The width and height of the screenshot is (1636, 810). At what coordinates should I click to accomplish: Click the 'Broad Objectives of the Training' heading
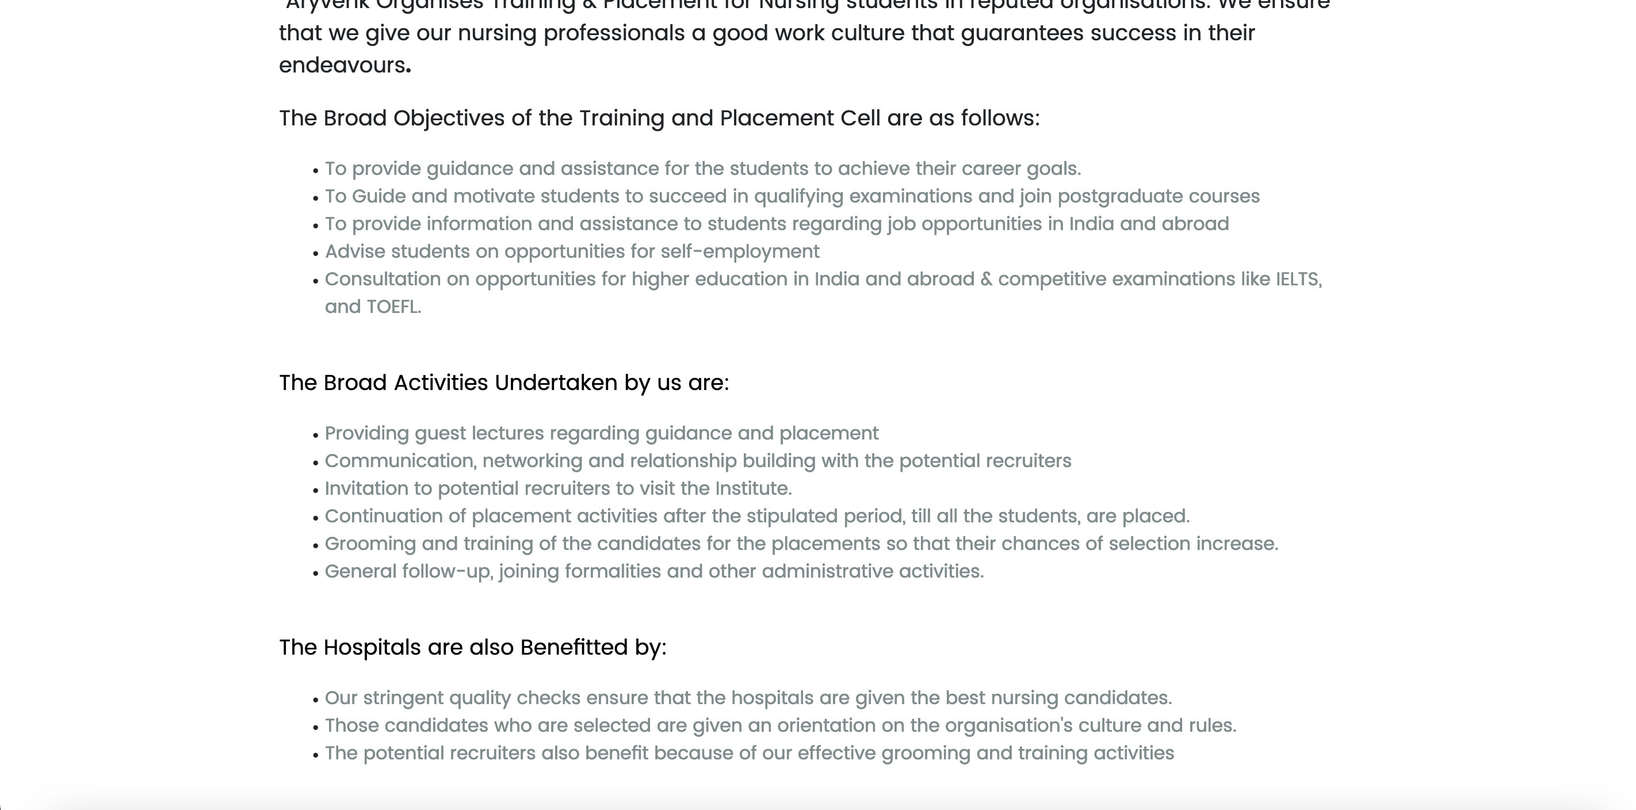(659, 119)
